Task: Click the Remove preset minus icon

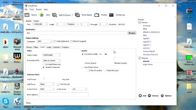Action: [x=149, y=96]
